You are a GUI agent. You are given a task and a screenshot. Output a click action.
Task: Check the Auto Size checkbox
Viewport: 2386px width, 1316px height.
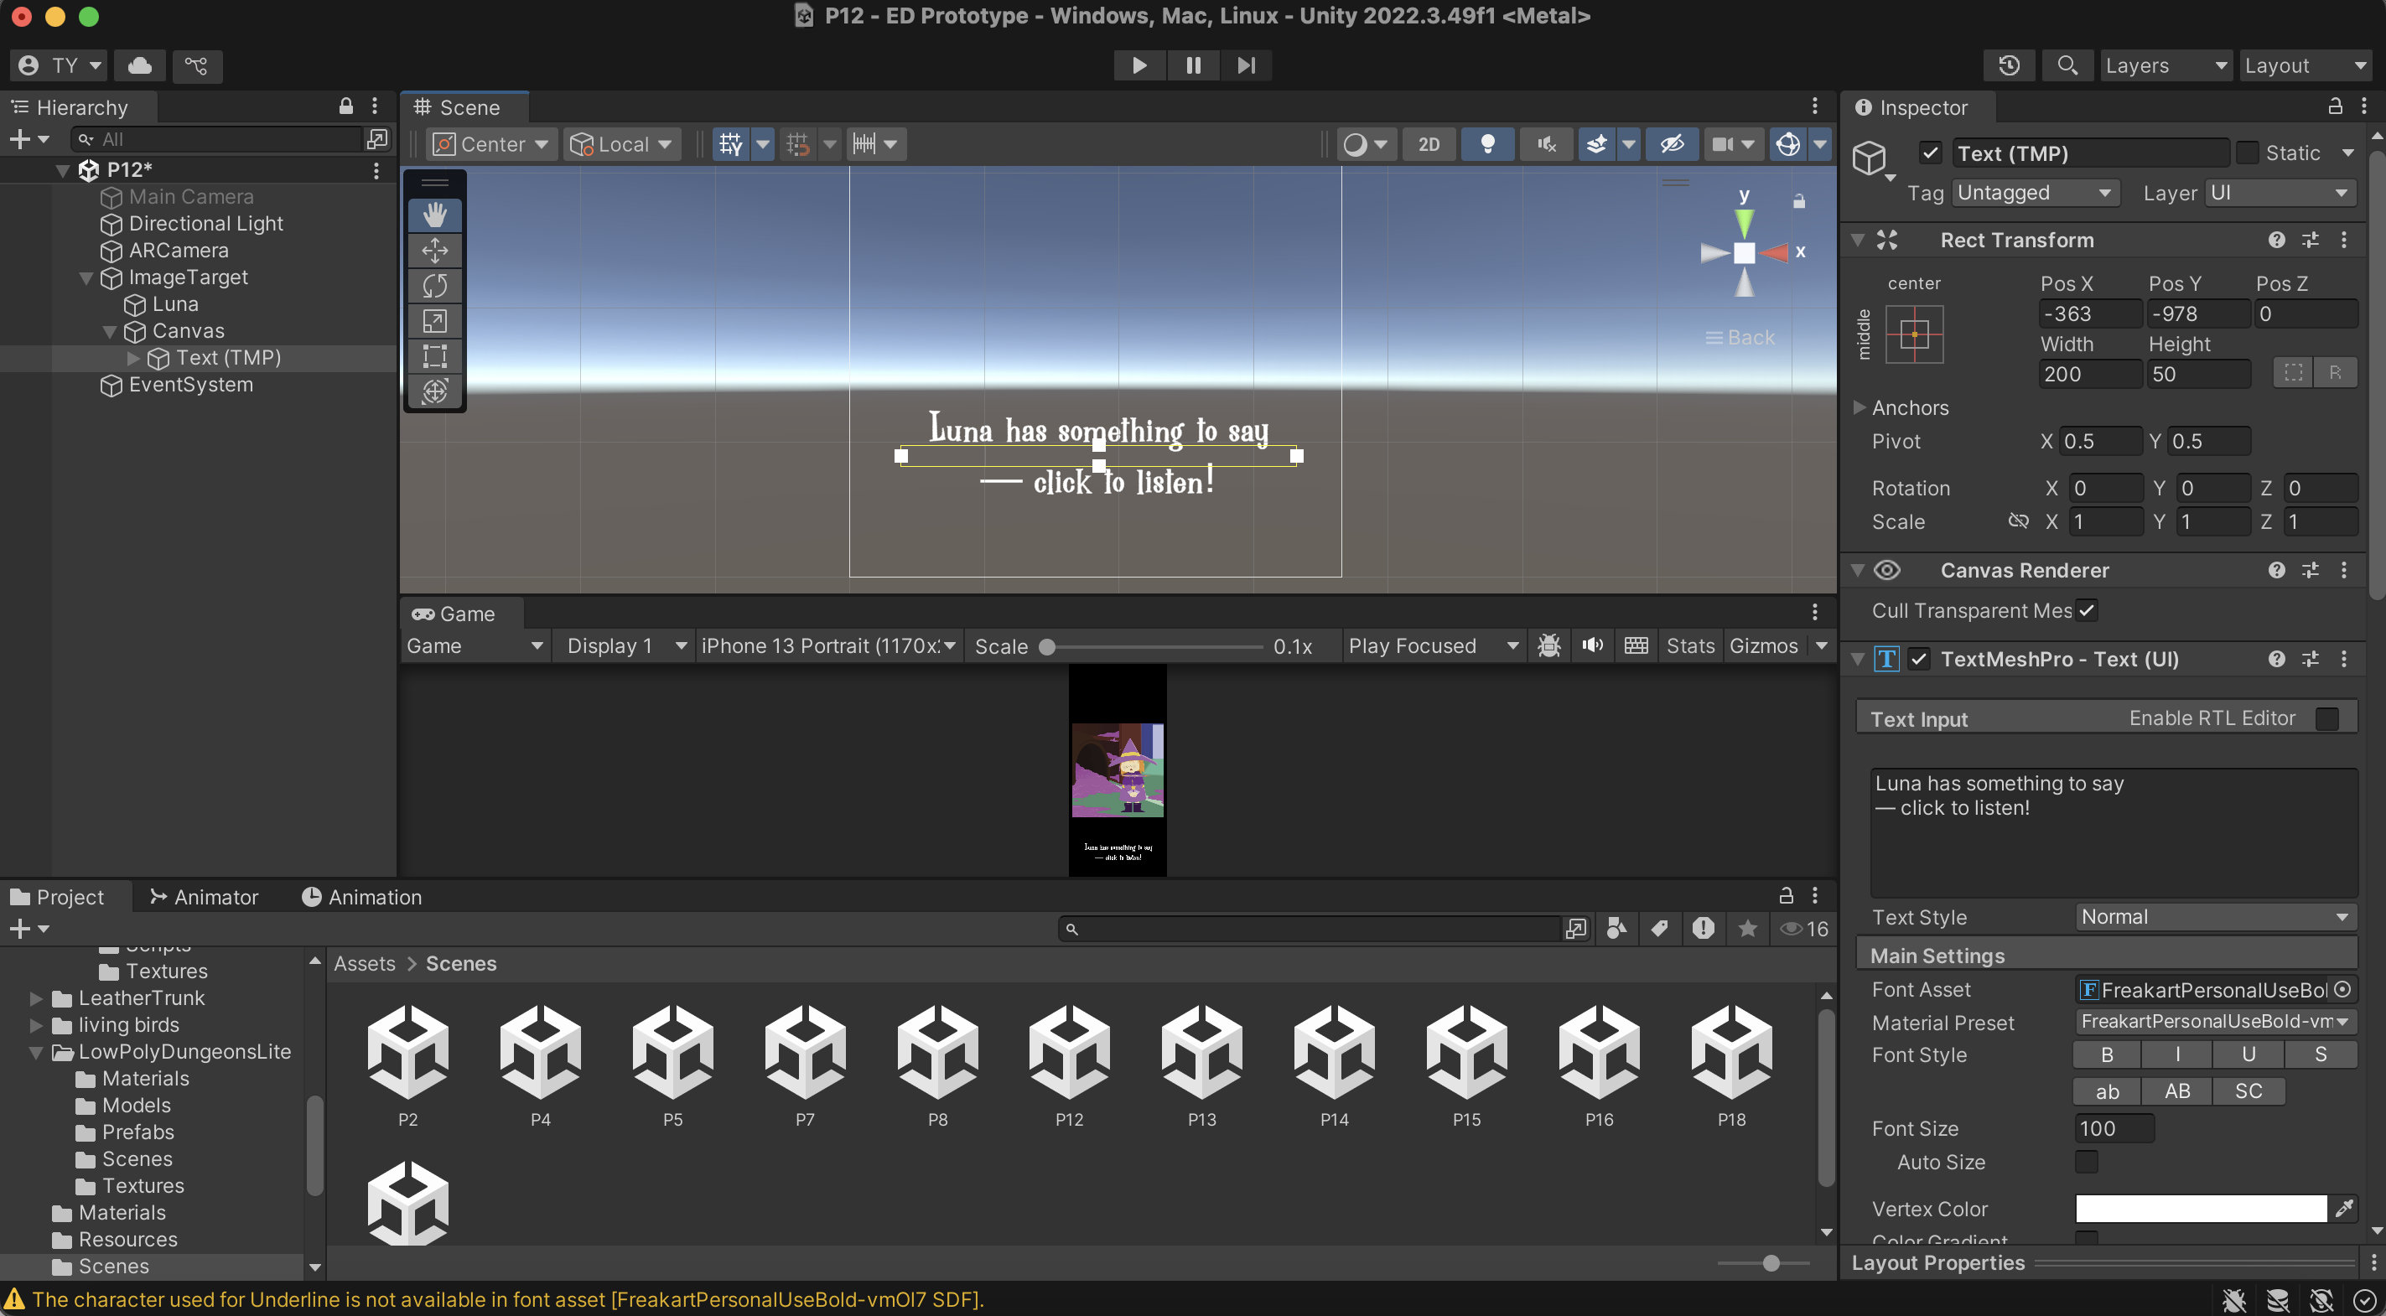[2086, 1161]
